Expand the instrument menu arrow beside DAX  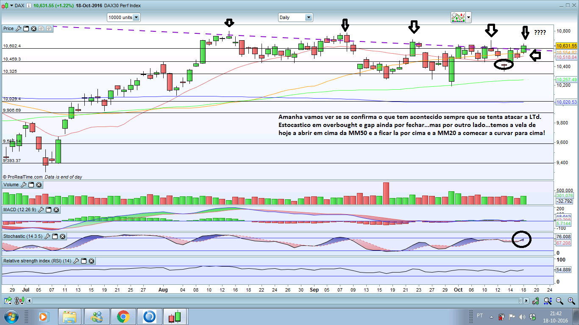tap(11, 6)
